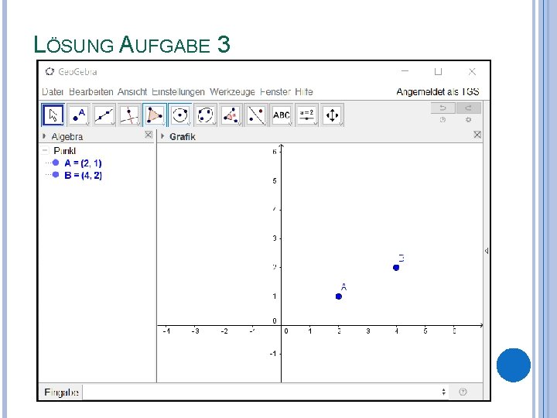The width and height of the screenshot is (557, 418).
Task: Select the Move arrow tool
Action: click(53, 115)
